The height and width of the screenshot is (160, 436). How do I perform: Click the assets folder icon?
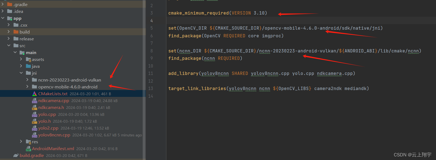pyautogui.click(x=28, y=59)
